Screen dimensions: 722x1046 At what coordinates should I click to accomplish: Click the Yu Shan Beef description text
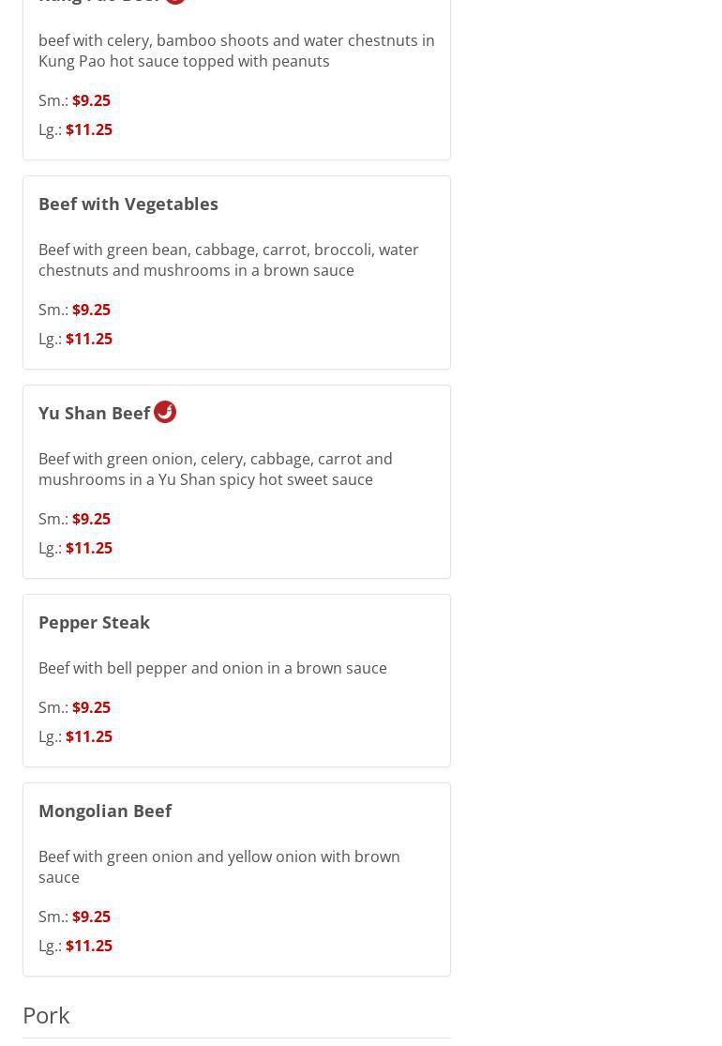(x=216, y=469)
